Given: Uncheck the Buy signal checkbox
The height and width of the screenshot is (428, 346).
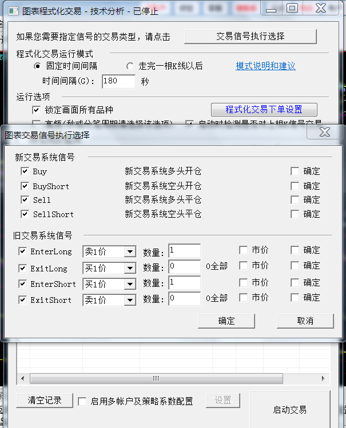Looking at the screenshot, I should tap(25, 171).
